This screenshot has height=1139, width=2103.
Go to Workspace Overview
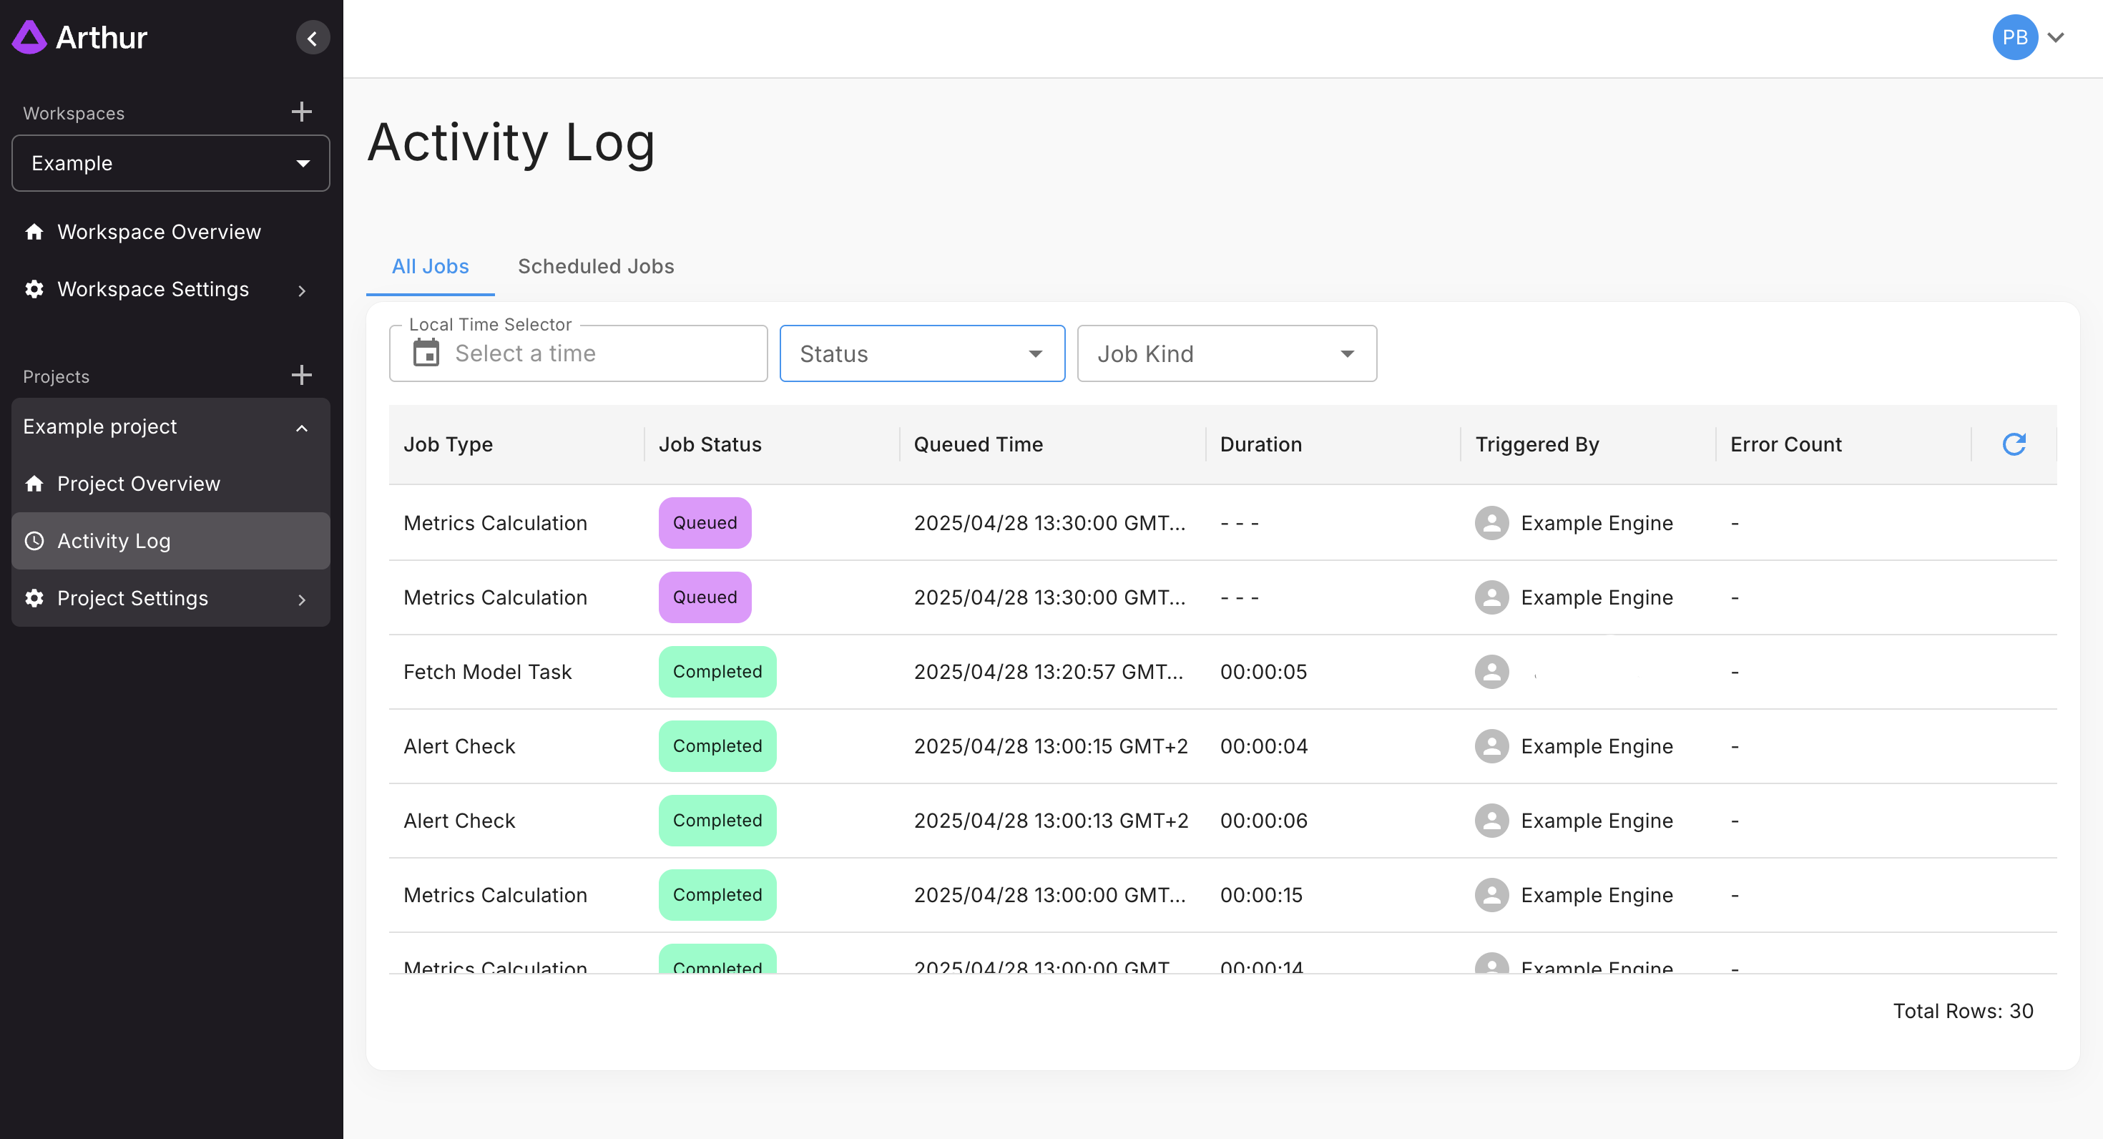click(158, 232)
